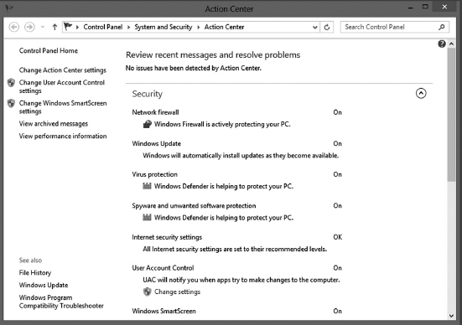Open Change Action Center settings
462x325 pixels.
pos(62,70)
